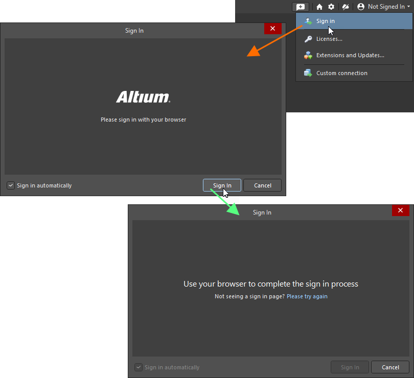
Task: Click 'Please sign in with your browser' text
Action: point(144,120)
